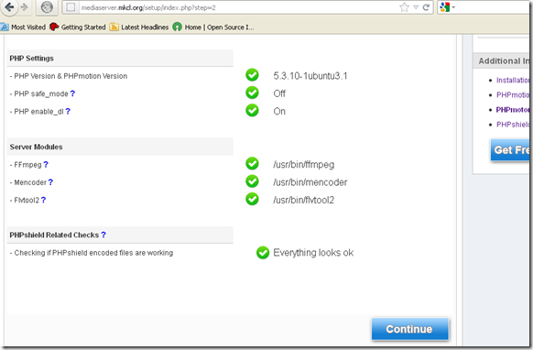Click the Continue button

(410, 329)
